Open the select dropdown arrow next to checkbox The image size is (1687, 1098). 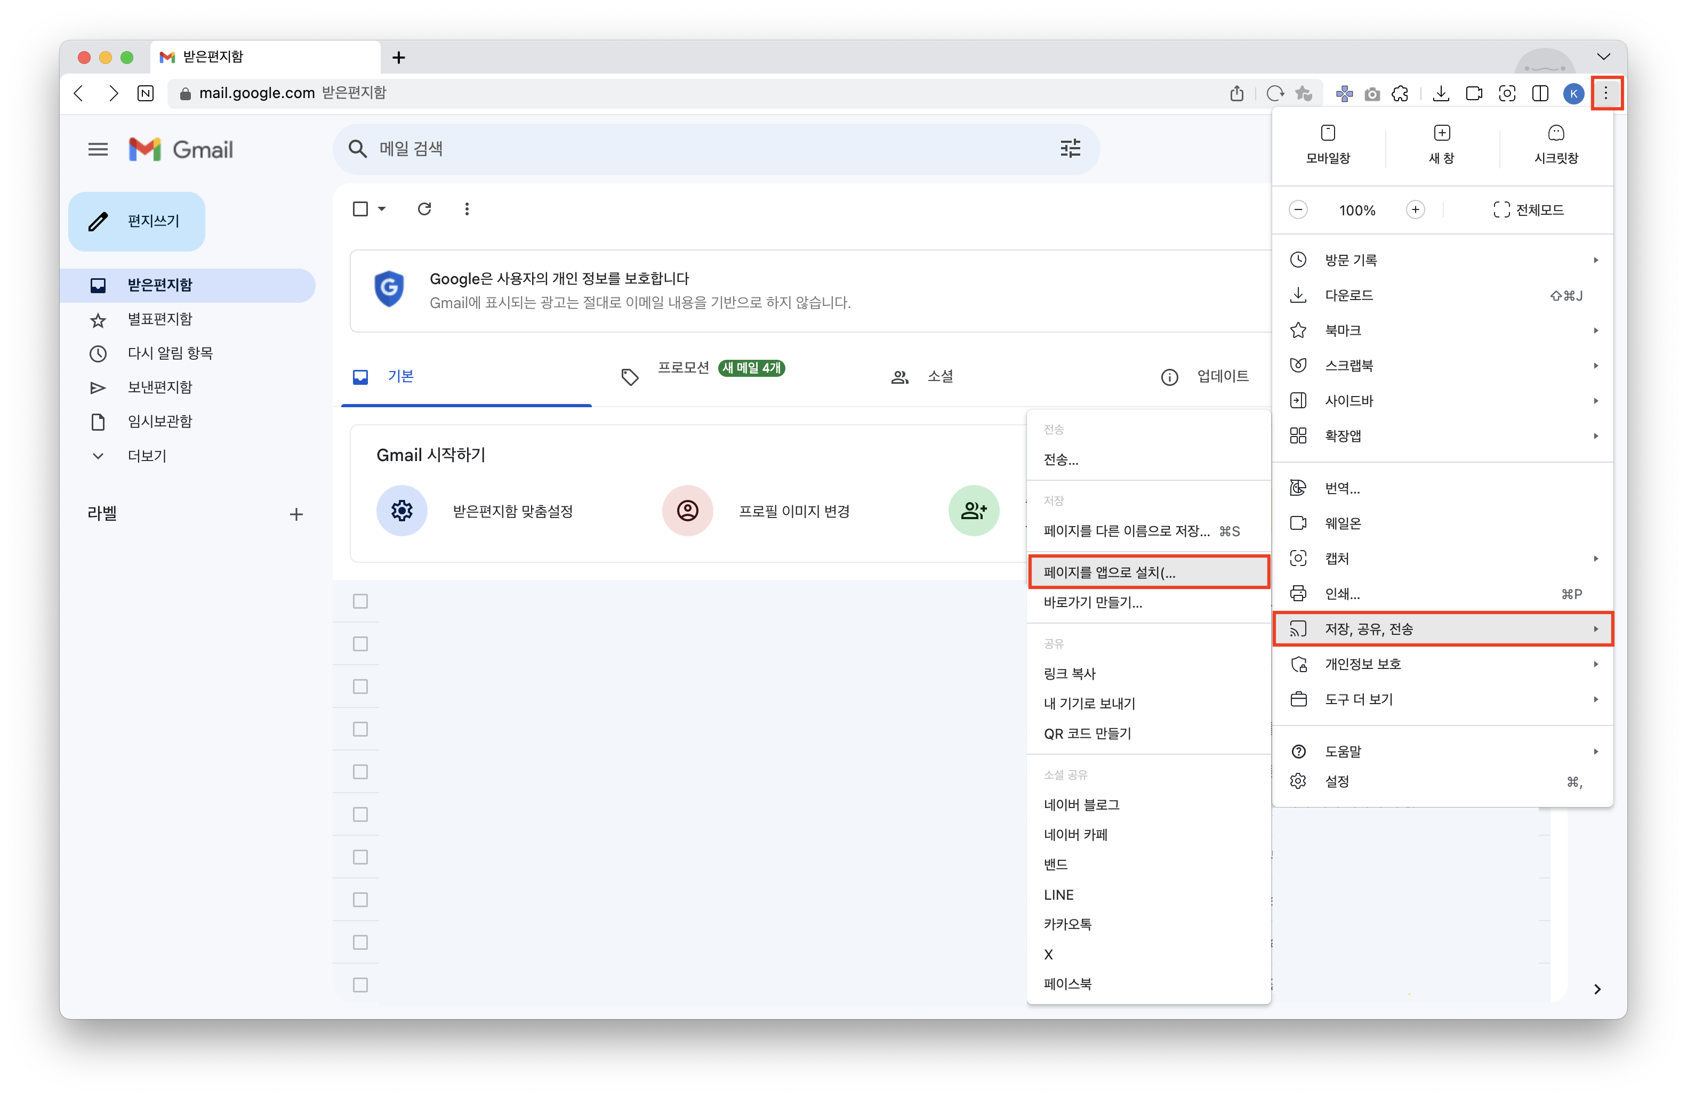tap(382, 209)
